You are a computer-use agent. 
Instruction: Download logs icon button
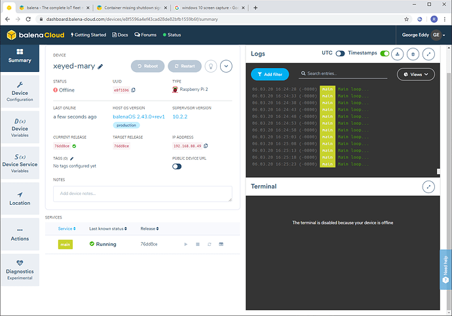click(397, 54)
